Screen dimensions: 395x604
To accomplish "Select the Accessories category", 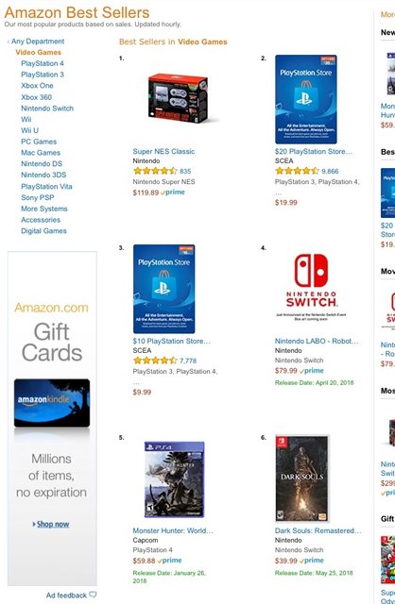I will [x=41, y=220].
